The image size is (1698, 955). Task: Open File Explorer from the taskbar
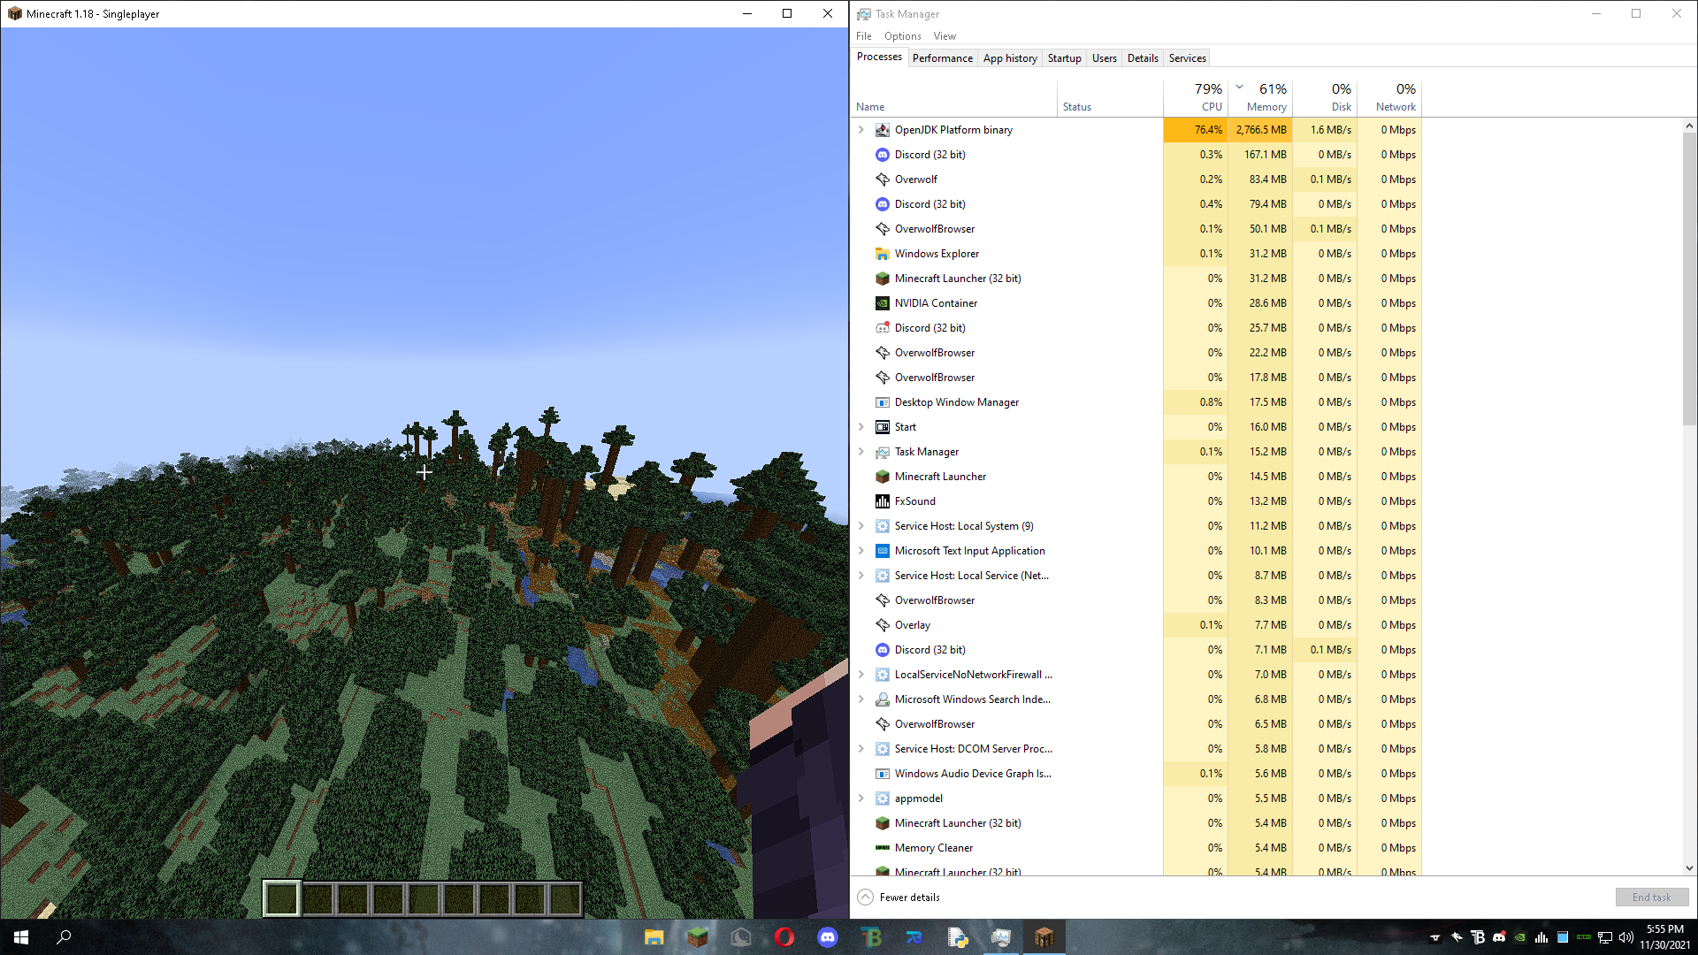654,937
